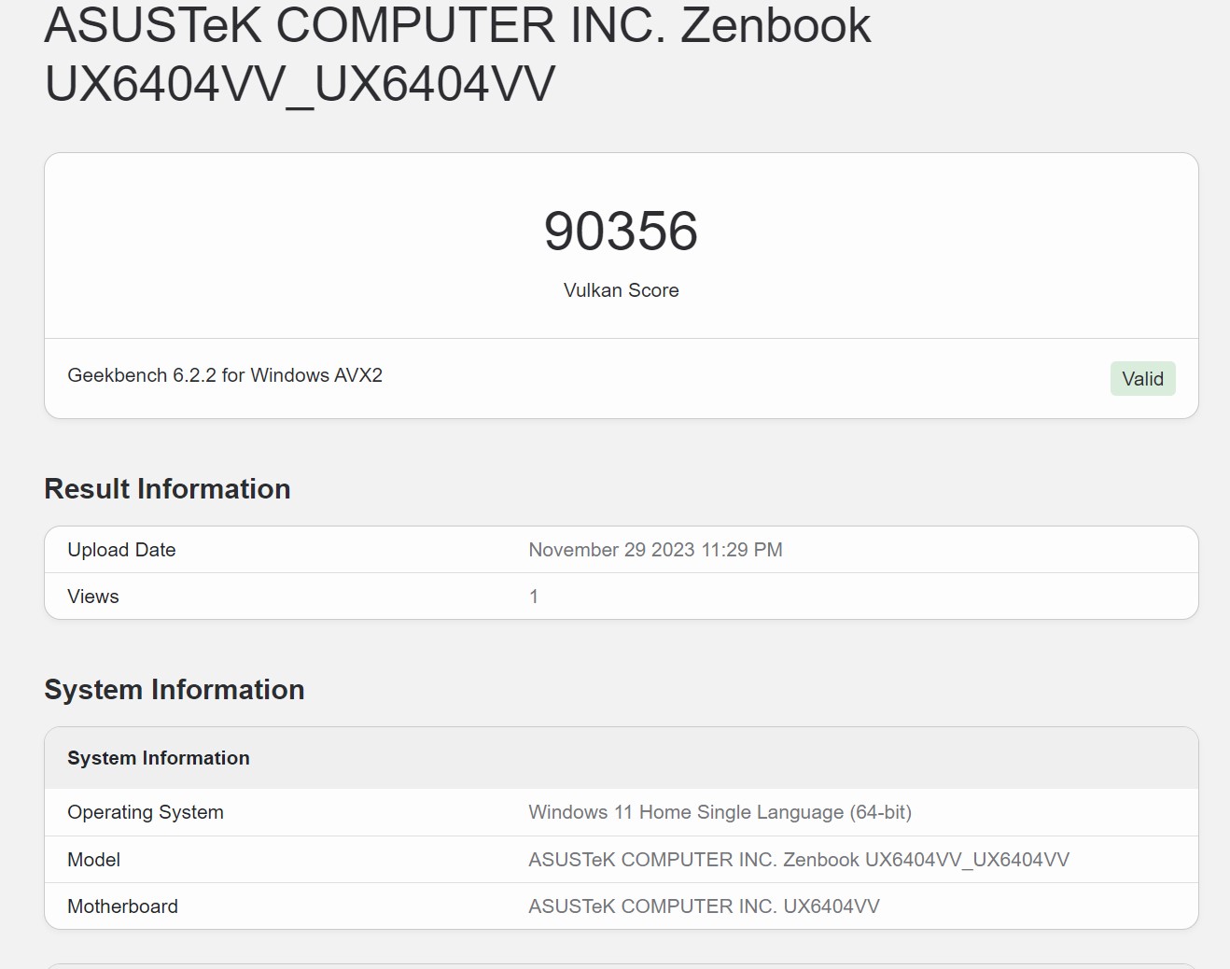Screen dimensions: 1230x969
Task: Click the Upload Date label
Action: 121,550
